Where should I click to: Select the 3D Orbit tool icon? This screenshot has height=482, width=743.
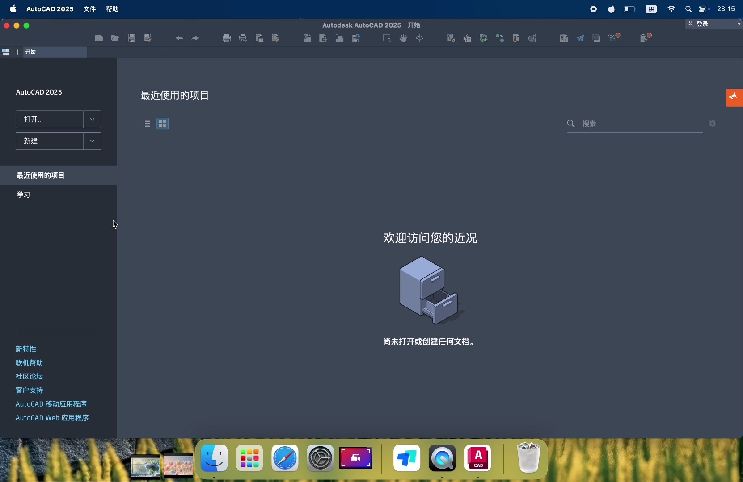[x=420, y=38]
